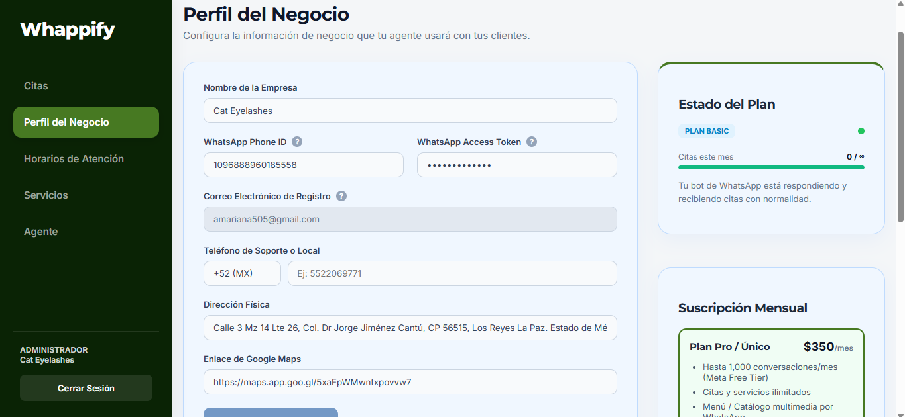Click the green plan status indicator dot
The height and width of the screenshot is (417, 905).
(x=861, y=131)
